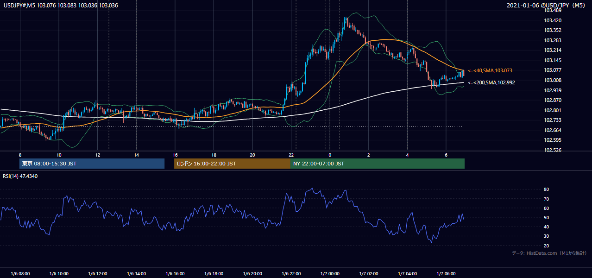Click the white 200 SMA 102.992 label

pos(491,82)
